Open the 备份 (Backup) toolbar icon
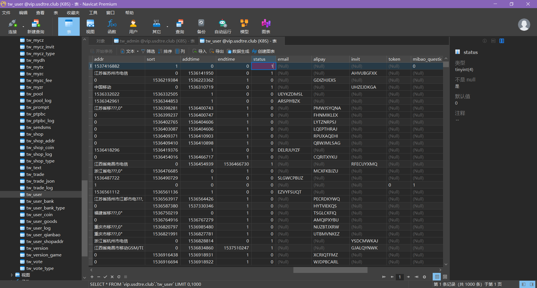This screenshot has height=288, width=537. [201, 27]
